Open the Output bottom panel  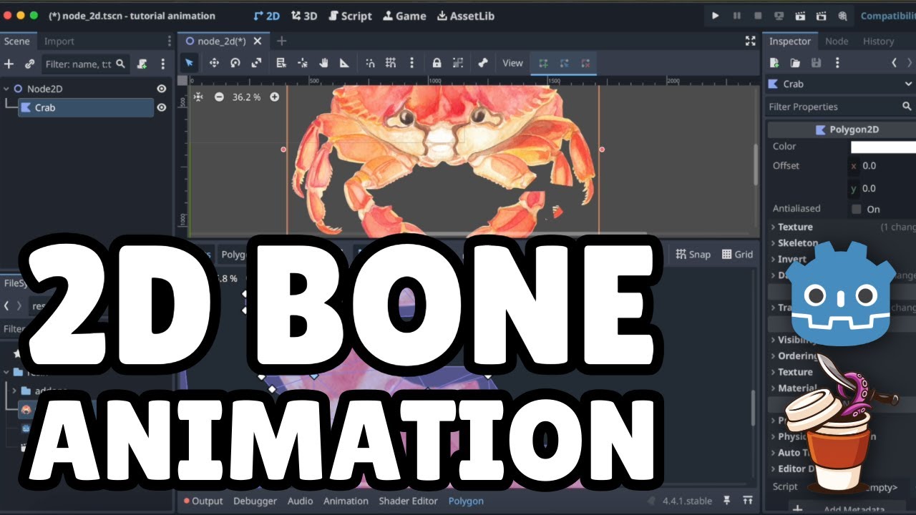203,501
